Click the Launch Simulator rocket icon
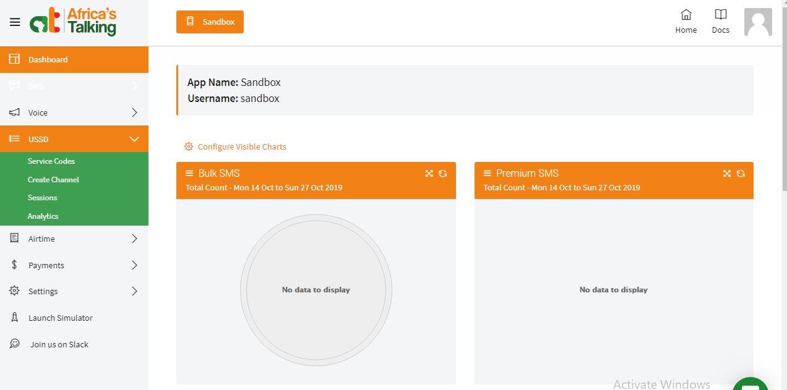Image resolution: width=787 pixels, height=390 pixels. [14, 317]
